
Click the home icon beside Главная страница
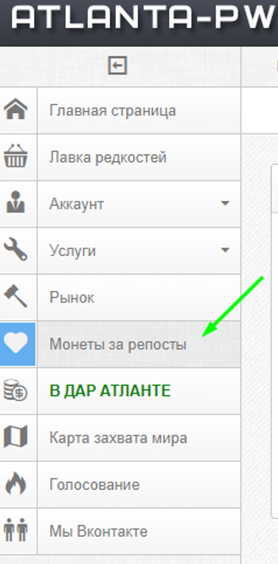(16, 109)
